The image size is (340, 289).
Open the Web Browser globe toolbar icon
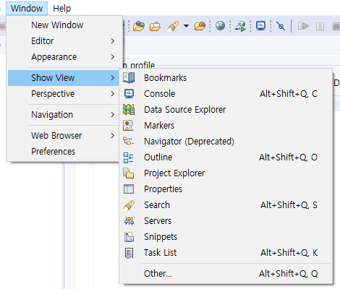click(x=220, y=26)
